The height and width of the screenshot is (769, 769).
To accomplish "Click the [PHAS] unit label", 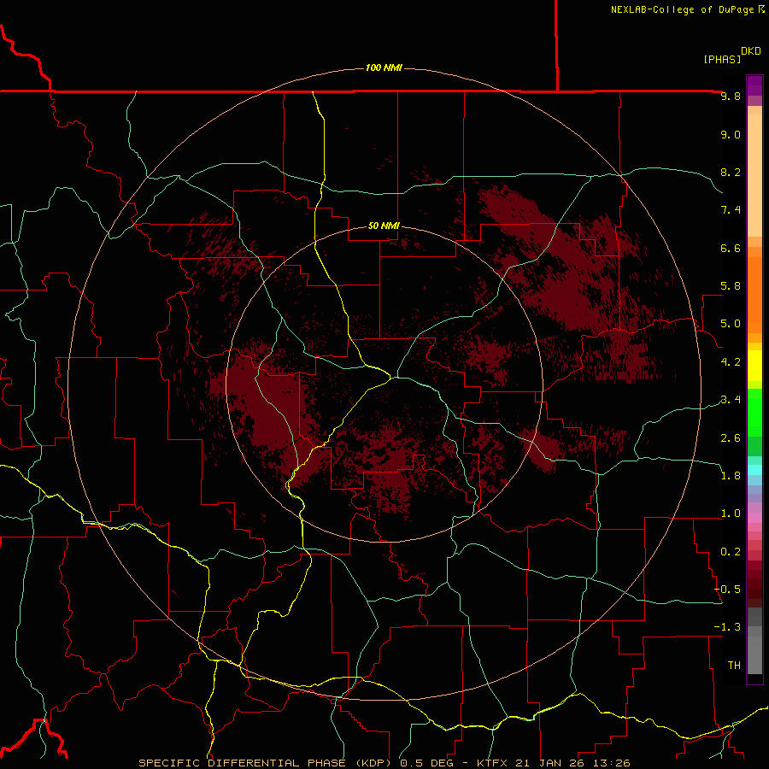I will pyautogui.click(x=722, y=59).
